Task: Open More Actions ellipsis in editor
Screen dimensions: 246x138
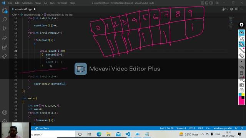Action: (242, 9)
